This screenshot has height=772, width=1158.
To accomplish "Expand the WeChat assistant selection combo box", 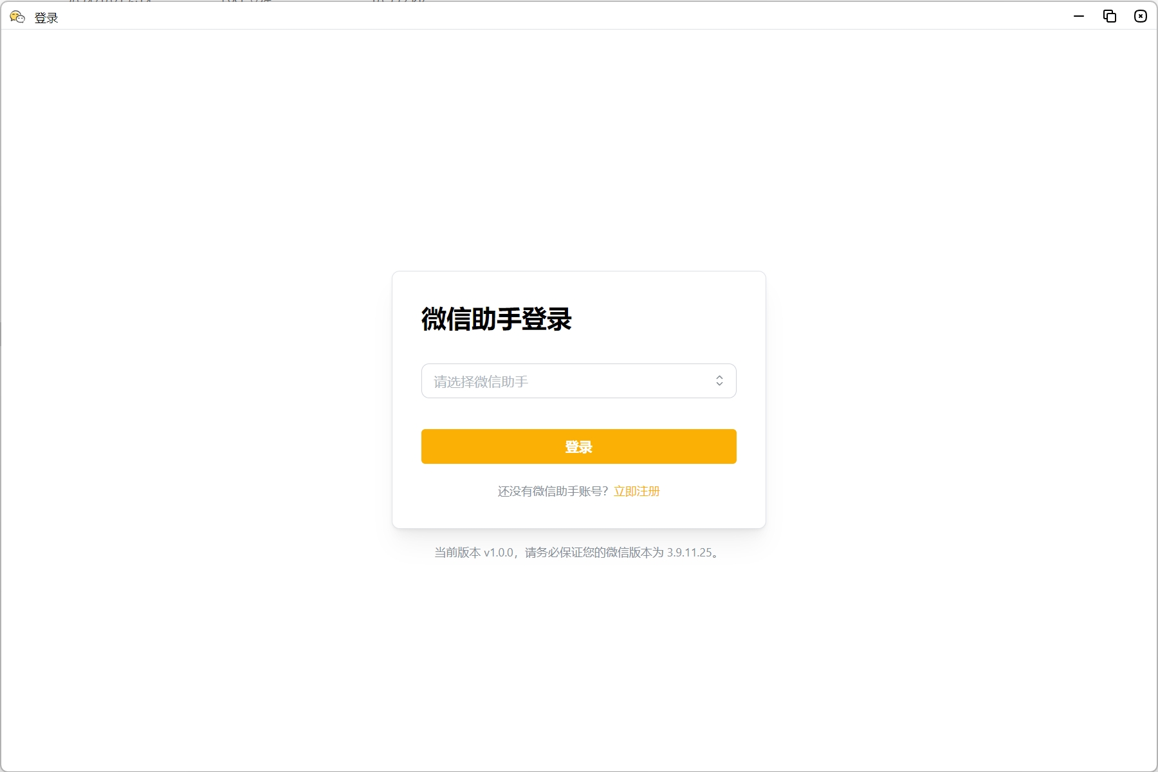I will tap(578, 381).
